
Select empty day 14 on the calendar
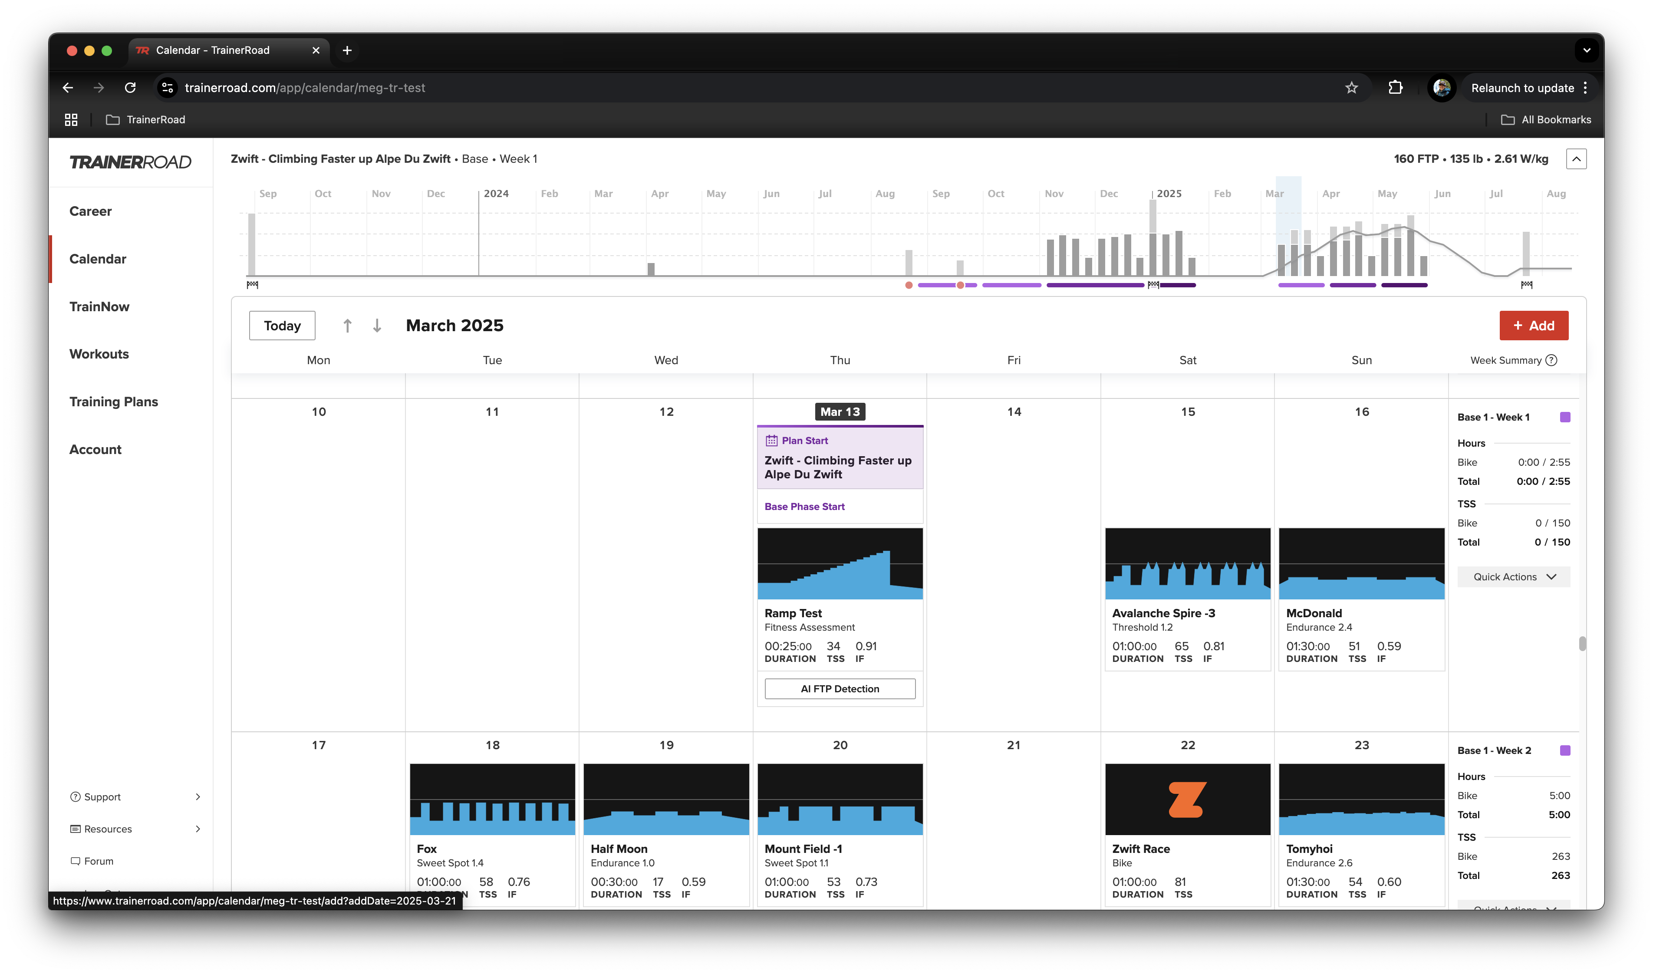click(1013, 564)
